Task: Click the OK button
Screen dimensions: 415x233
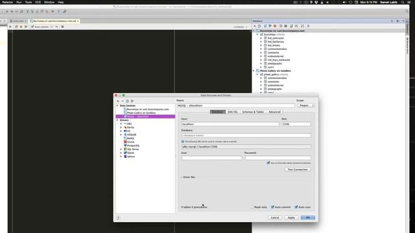Action: pos(307,217)
